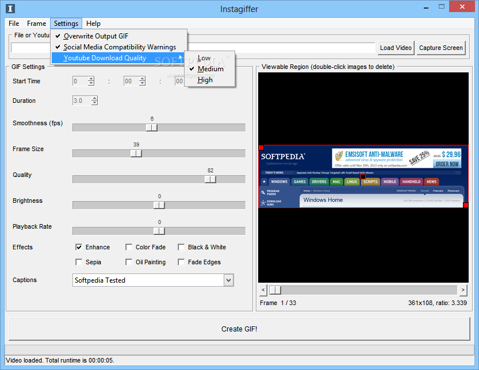
Task: Click the Captions text field
Action: coord(148,280)
